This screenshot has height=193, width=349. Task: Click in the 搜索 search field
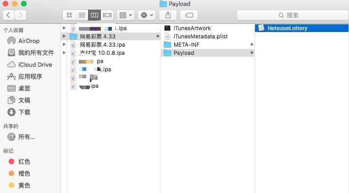(293, 15)
